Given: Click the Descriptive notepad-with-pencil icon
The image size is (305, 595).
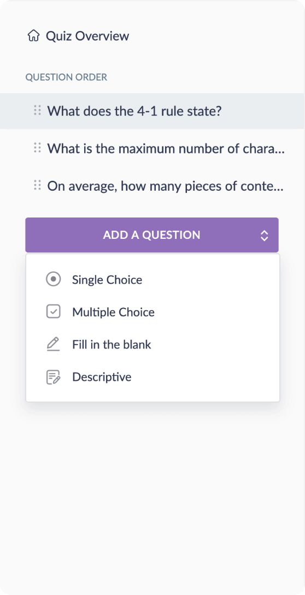Looking at the screenshot, I should tap(54, 377).
